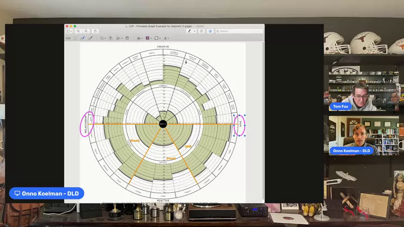Image resolution: width=404 pixels, height=227 pixels.
Task: Select Tom Fox's video thumbnail
Action: pos(364,91)
